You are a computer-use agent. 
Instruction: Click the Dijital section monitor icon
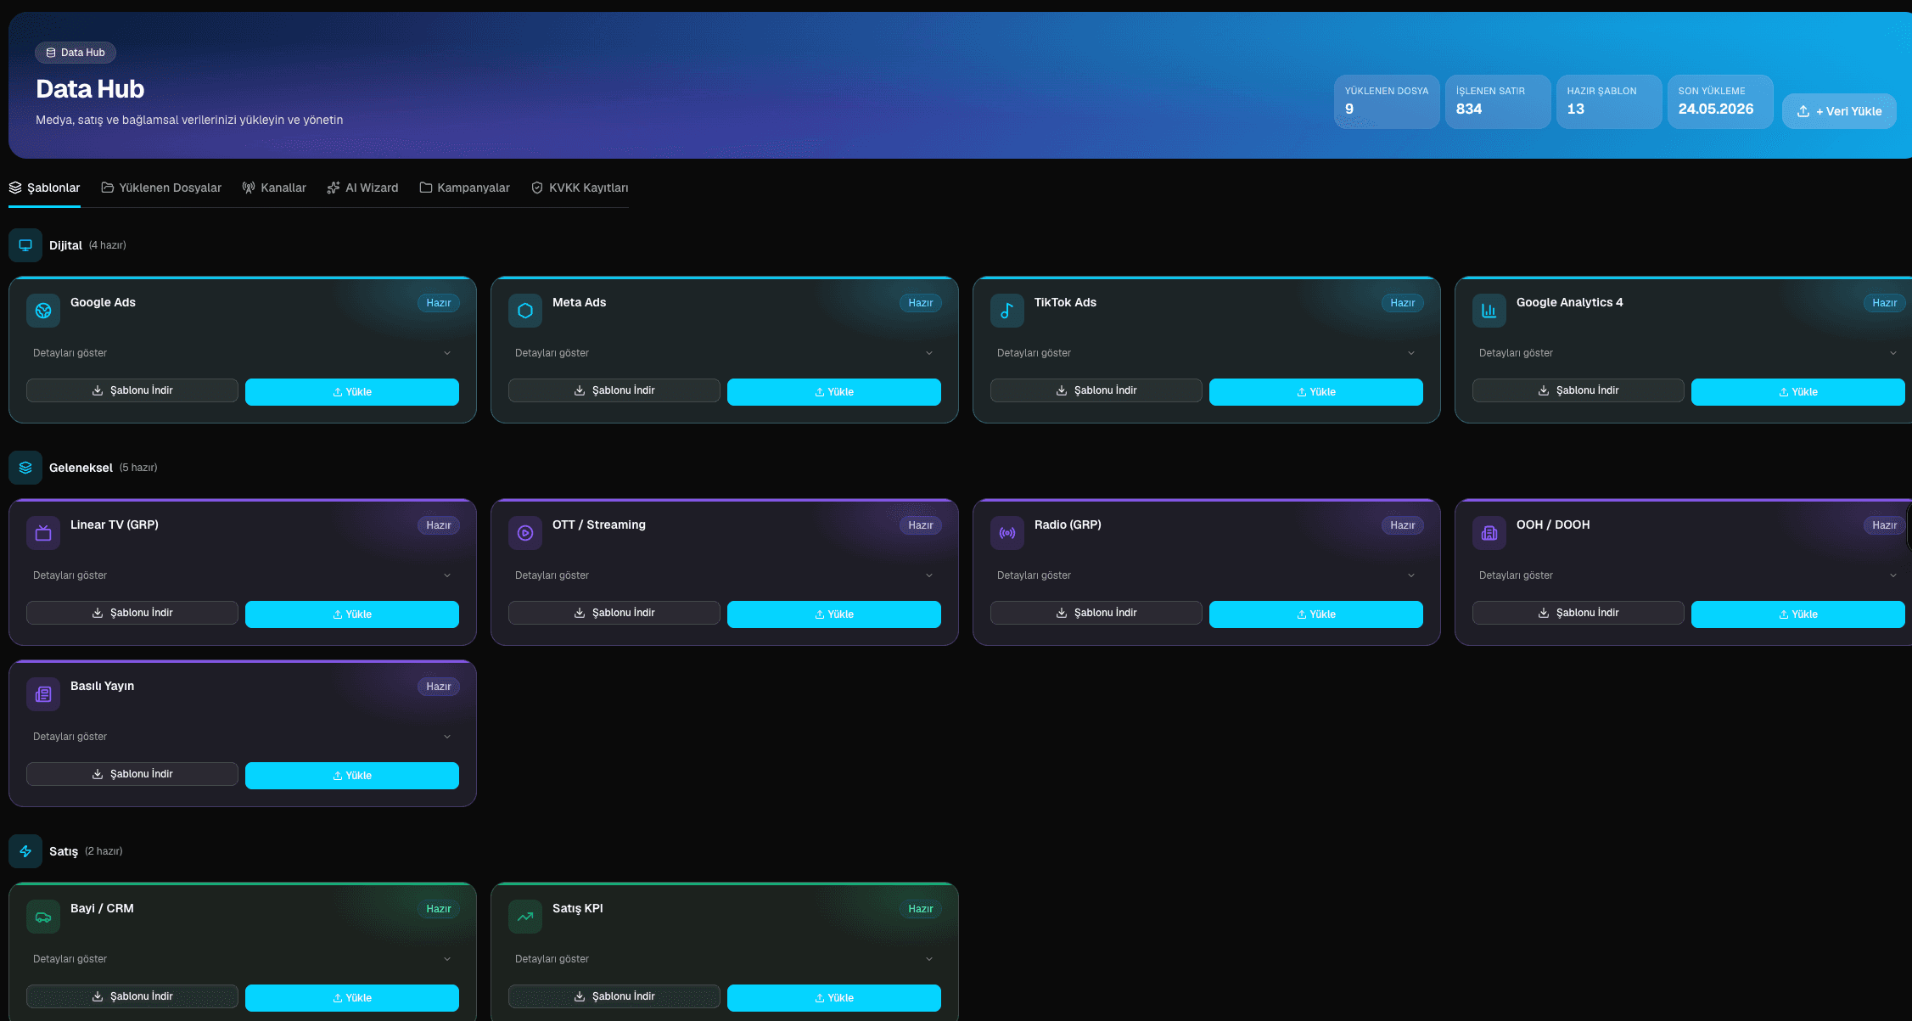(25, 245)
